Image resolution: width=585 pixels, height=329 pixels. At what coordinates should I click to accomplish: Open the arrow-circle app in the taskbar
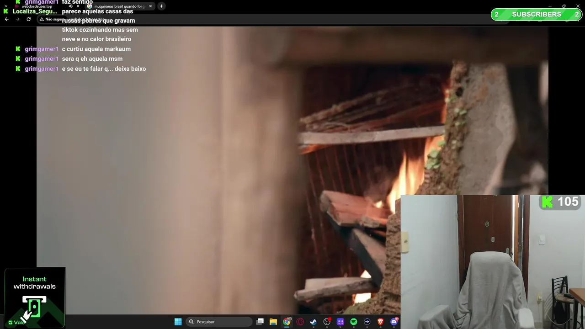pos(367,322)
